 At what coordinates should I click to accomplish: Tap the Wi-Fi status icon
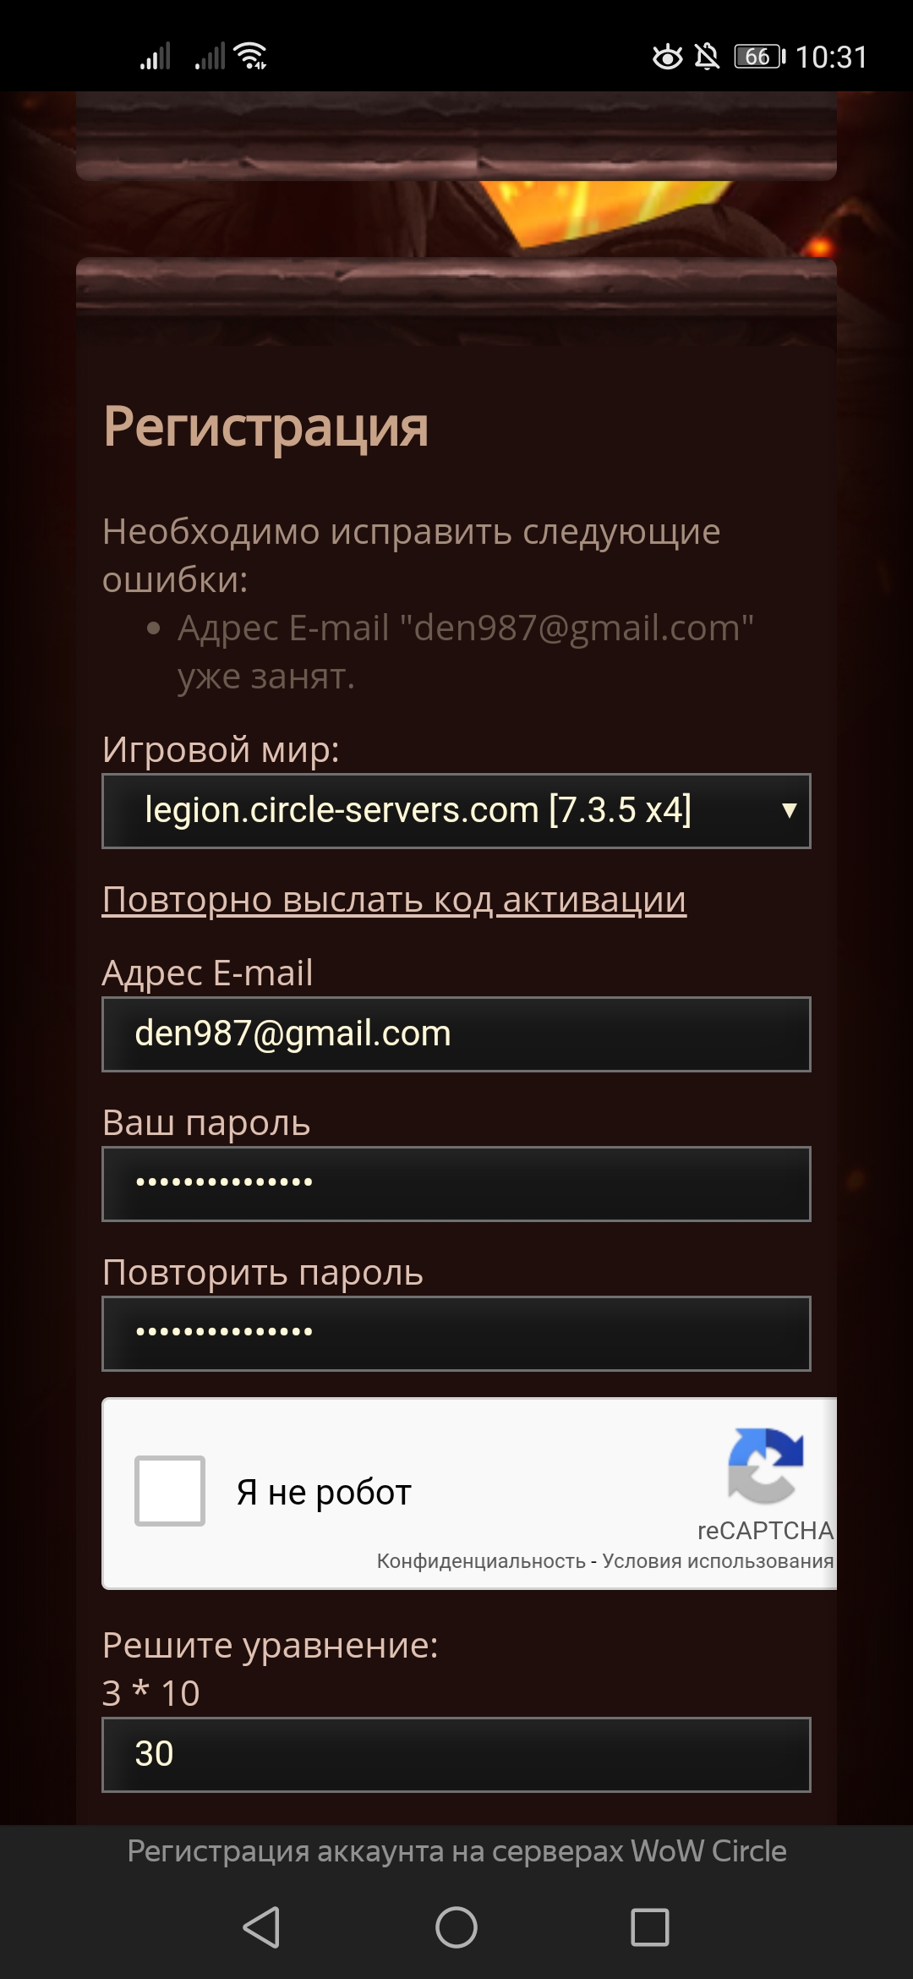(x=251, y=56)
